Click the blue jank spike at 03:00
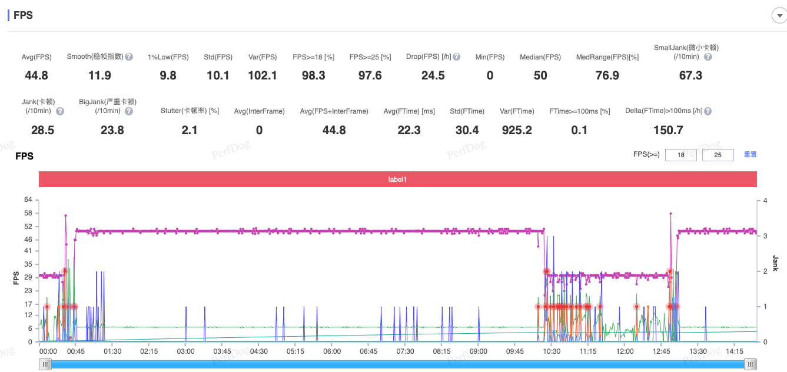 click(186, 307)
